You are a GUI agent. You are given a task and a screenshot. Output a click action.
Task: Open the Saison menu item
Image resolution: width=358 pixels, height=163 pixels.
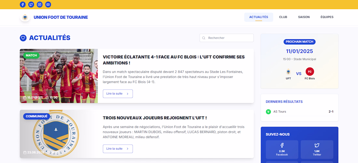pyautogui.click(x=304, y=17)
